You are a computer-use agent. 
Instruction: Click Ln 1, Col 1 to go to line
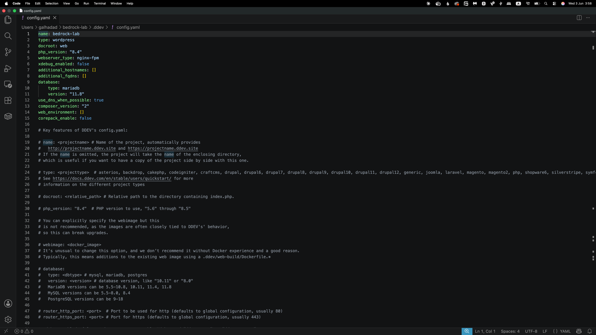coord(485,331)
